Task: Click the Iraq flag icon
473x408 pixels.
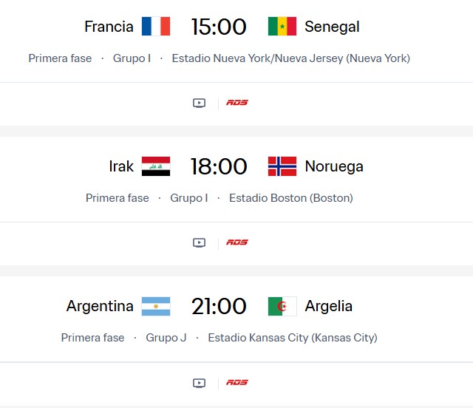Action: click(x=156, y=166)
